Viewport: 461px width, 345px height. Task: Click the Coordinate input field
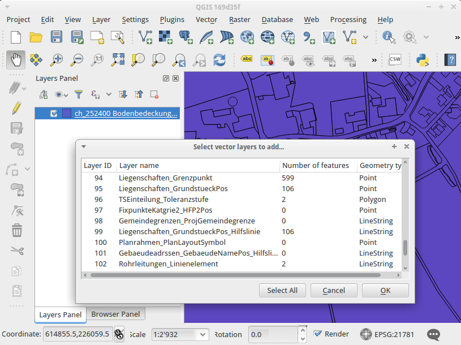[77, 334]
